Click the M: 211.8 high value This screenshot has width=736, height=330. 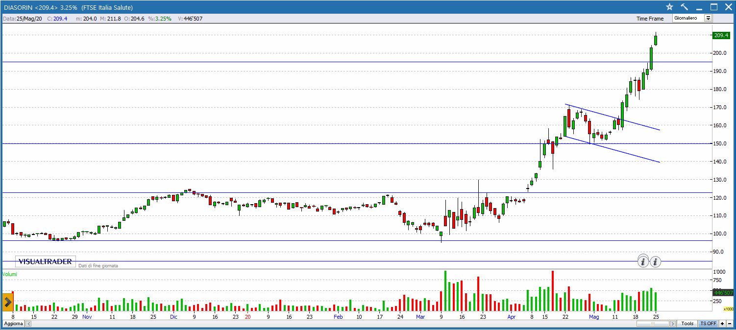(x=110, y=19)
